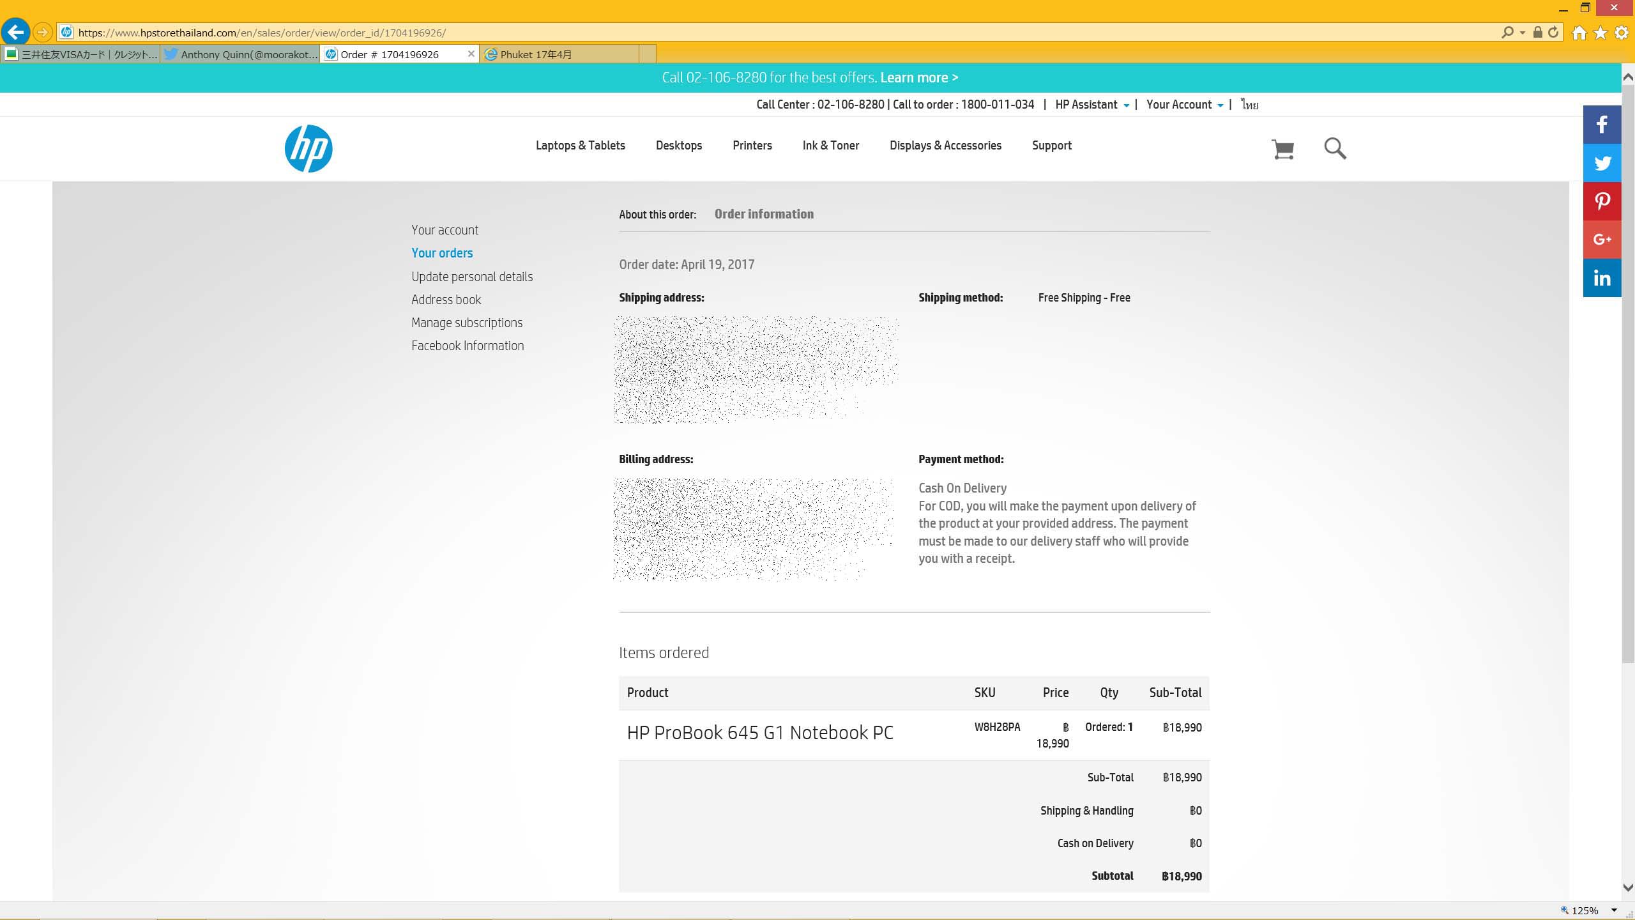1635x920 pixels.
Task: Click the Cash On Delivery payment text
Action: pos(962,488)
